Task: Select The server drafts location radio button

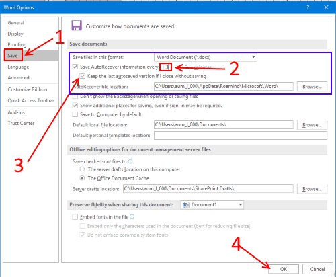Action: coord(82,169)
